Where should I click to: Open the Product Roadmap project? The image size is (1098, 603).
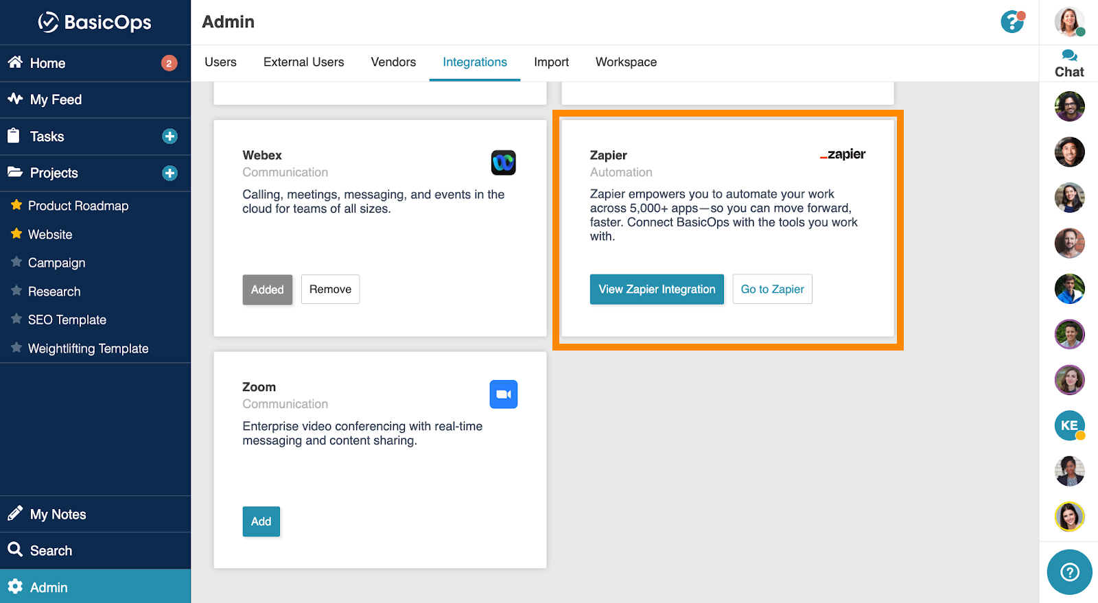tap(78, 206)
